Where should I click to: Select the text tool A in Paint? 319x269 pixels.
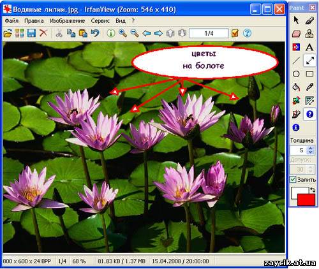pos(309,47)
